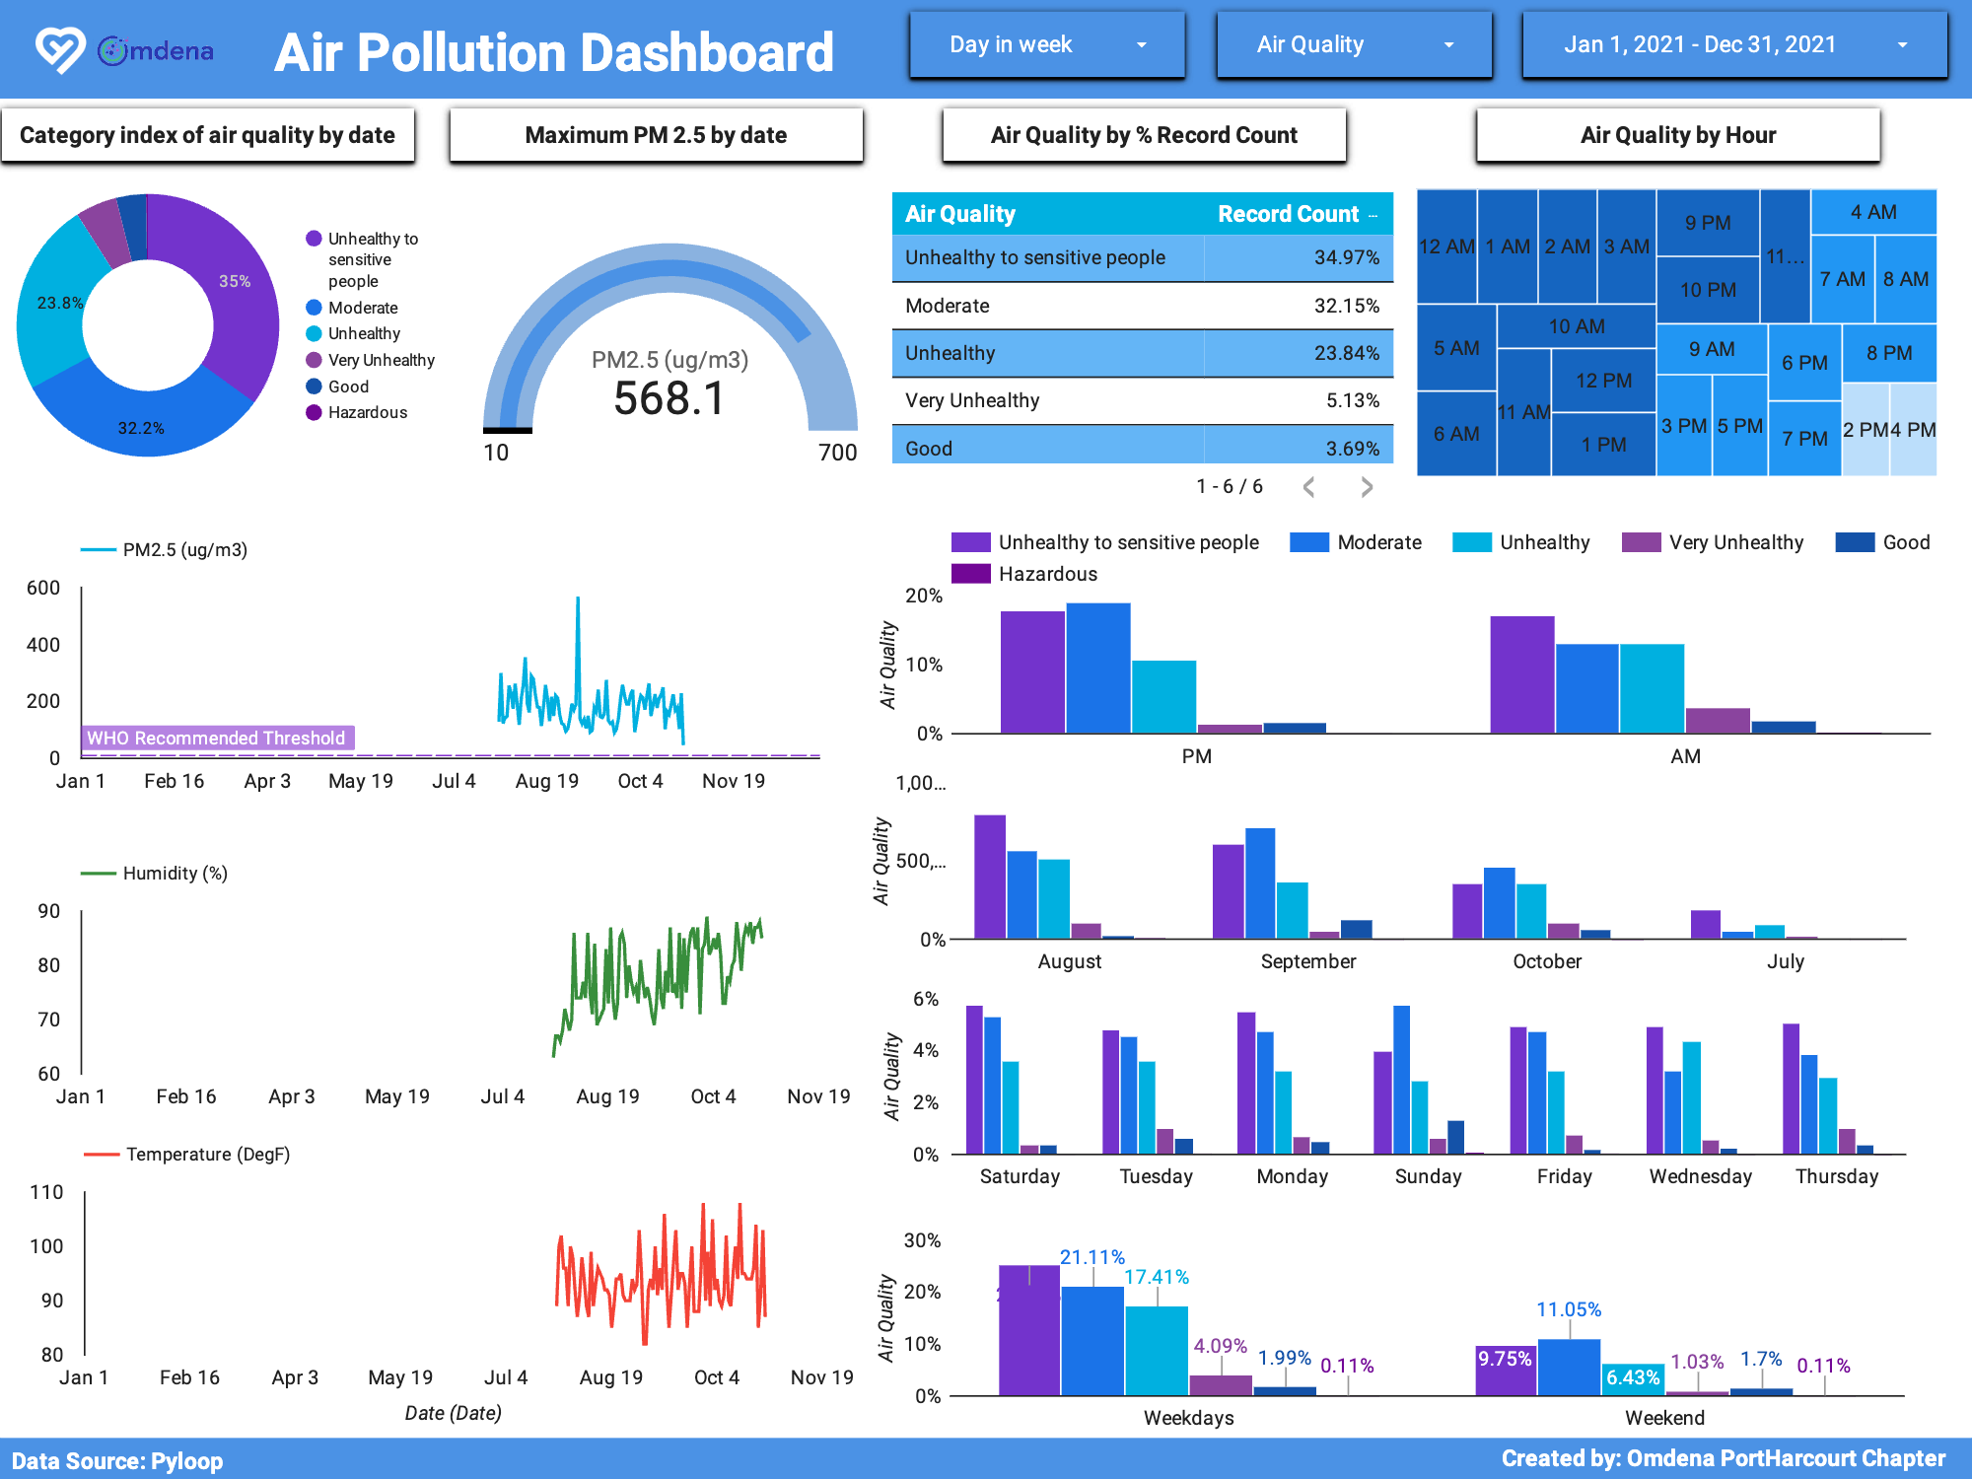Click the Maximum PM 2.5 by date title

[656, 135]
